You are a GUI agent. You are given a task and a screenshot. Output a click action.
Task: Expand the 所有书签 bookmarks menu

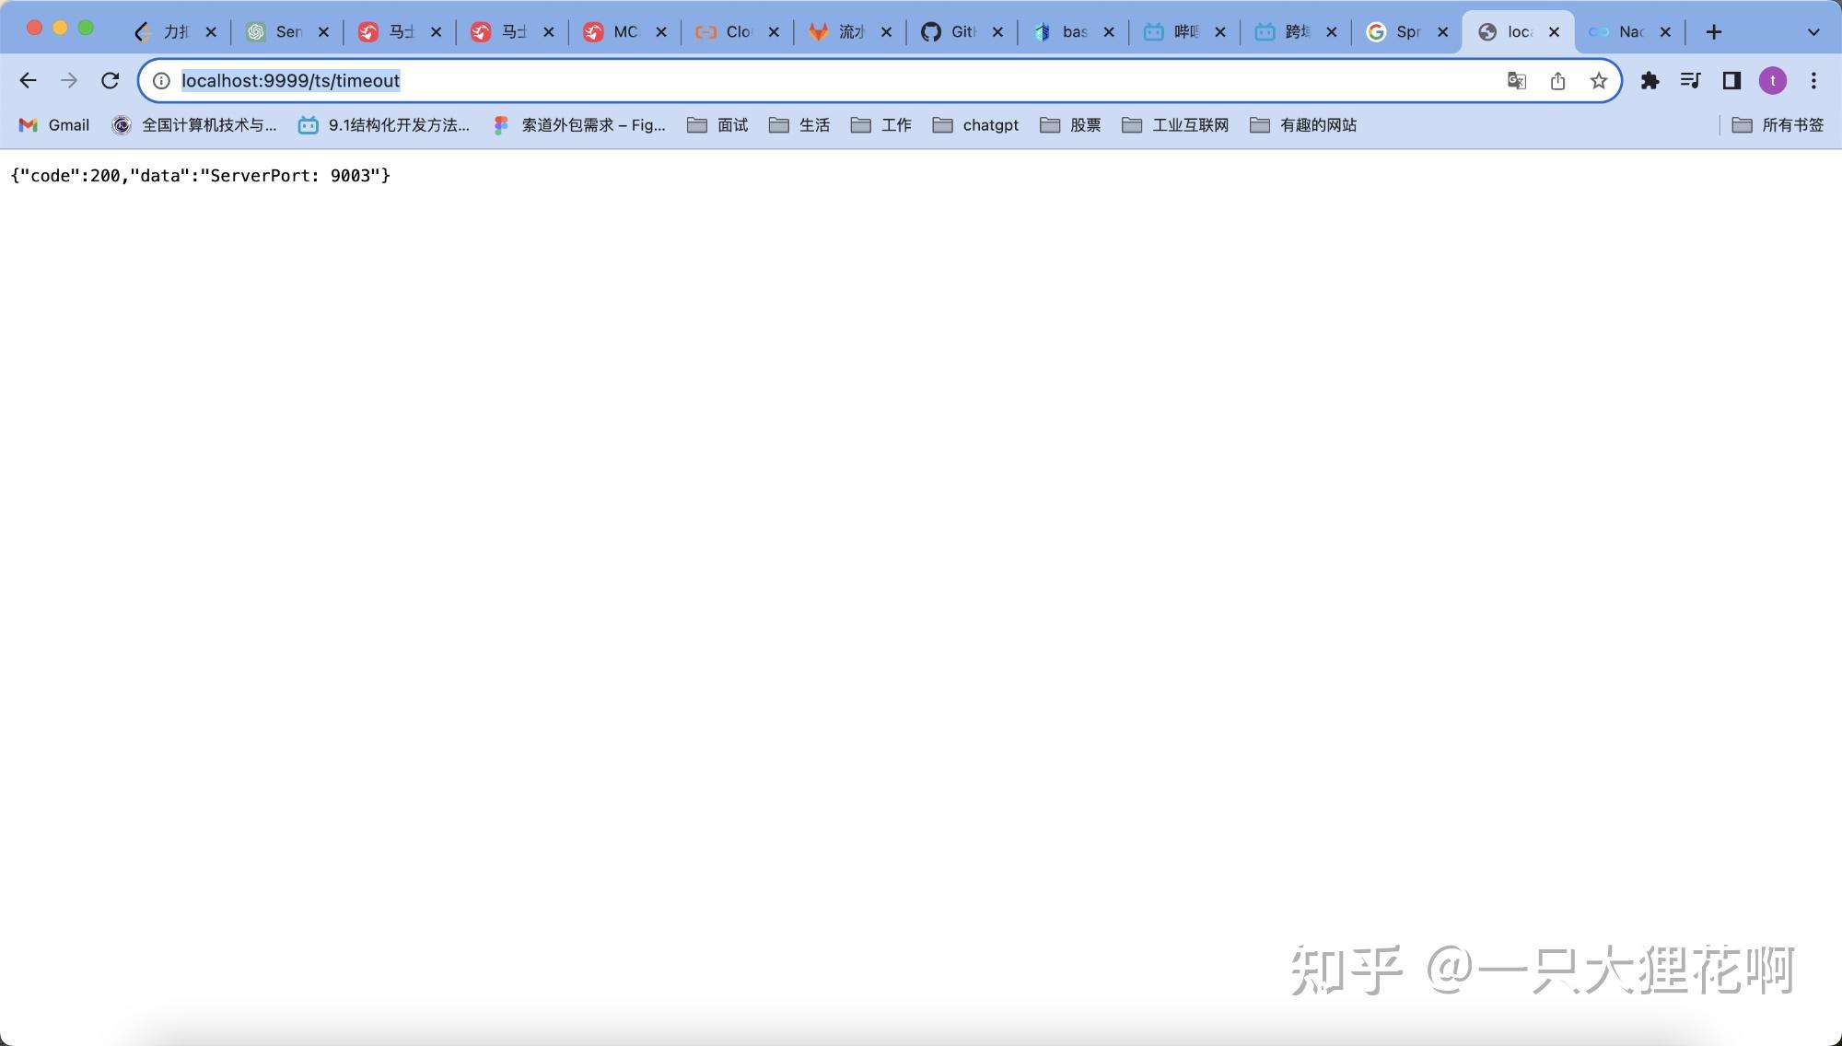(1778, 125)
